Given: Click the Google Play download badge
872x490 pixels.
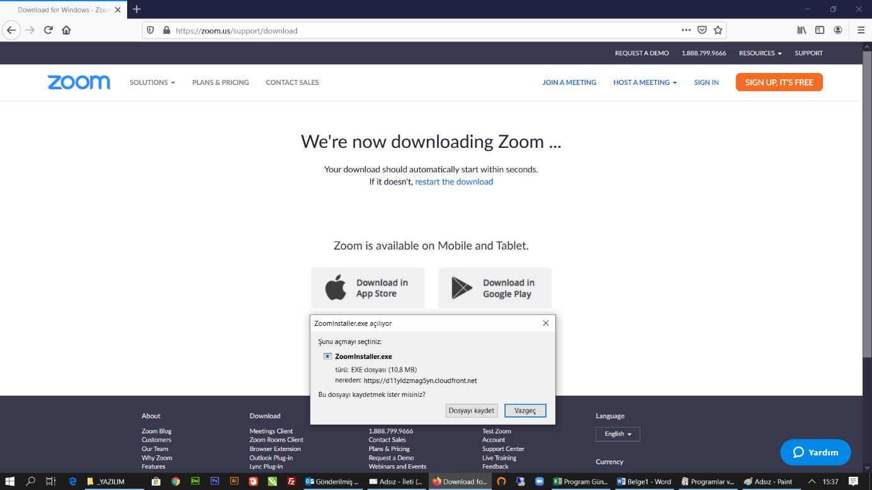Looking at the screenshot, I should click(x=495, y=288).
